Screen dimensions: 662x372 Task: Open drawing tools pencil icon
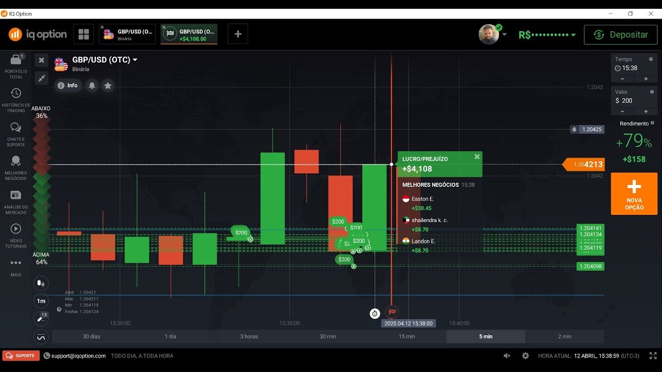coord(40,319)
